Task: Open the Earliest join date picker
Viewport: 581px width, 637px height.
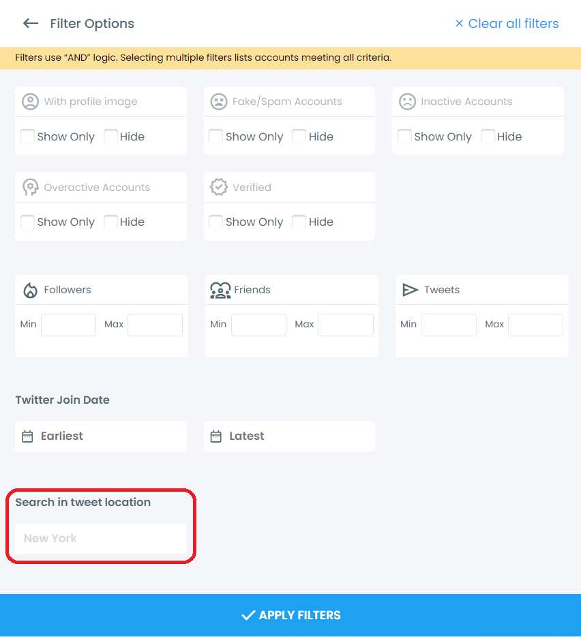Action: tap(100, 436)
